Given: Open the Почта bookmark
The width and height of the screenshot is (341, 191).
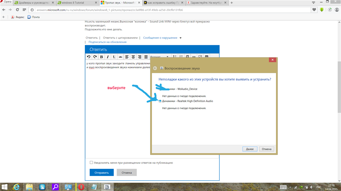Looking at the screenshot, I should [34, 17].
